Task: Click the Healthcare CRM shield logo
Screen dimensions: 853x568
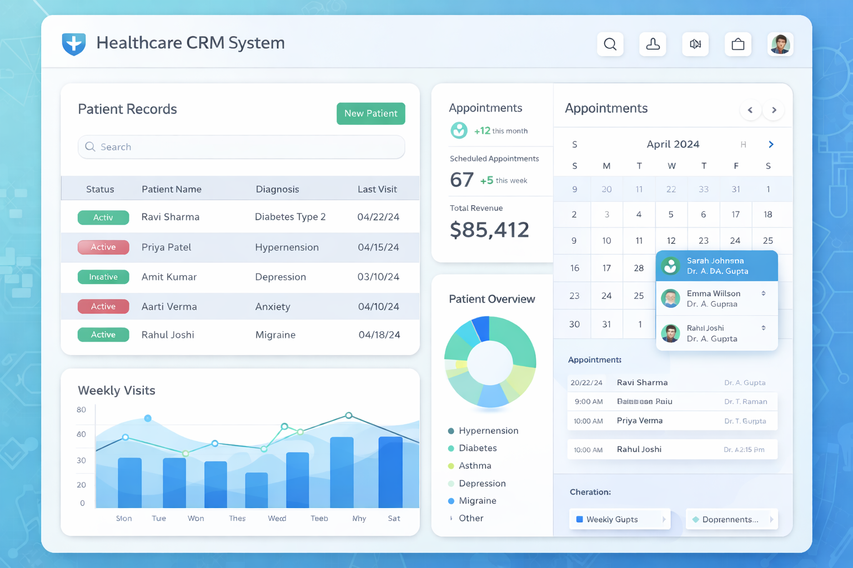Action: click(74, 44)
